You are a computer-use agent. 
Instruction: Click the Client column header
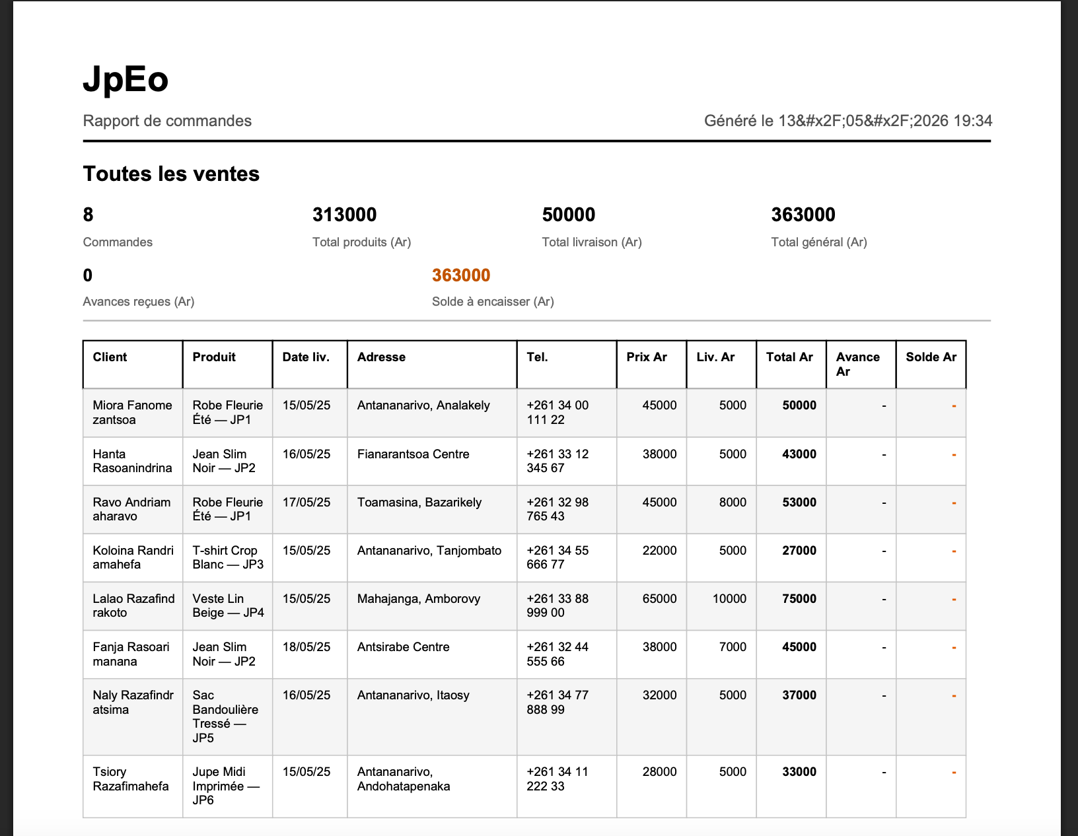point(133,365)
